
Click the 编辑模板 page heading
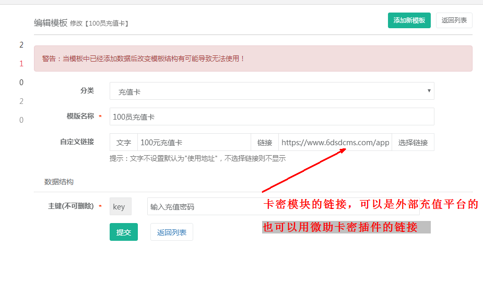(x=50, y=22)
